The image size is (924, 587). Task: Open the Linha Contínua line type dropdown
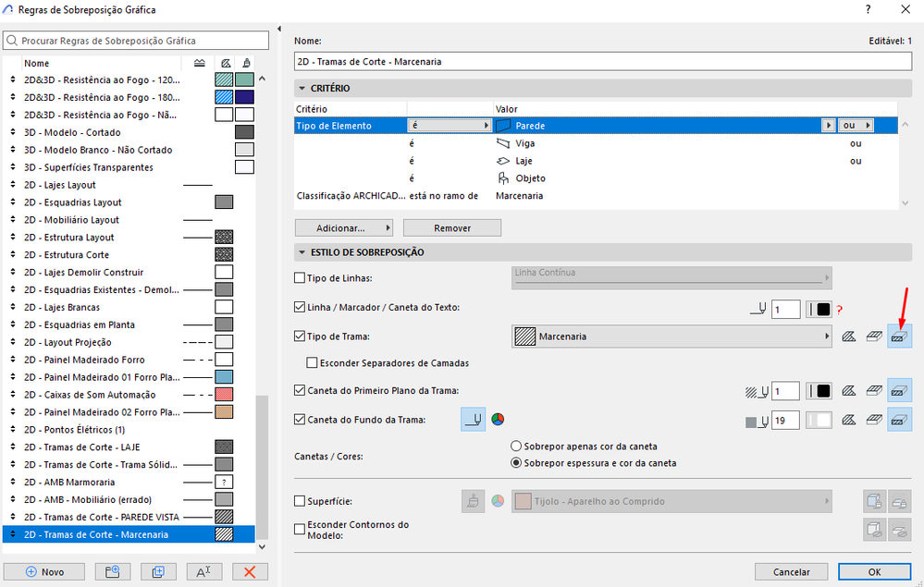671,278
